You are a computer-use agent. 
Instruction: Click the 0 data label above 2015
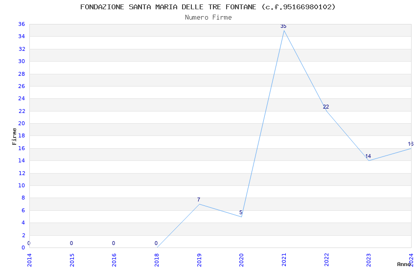71,243
